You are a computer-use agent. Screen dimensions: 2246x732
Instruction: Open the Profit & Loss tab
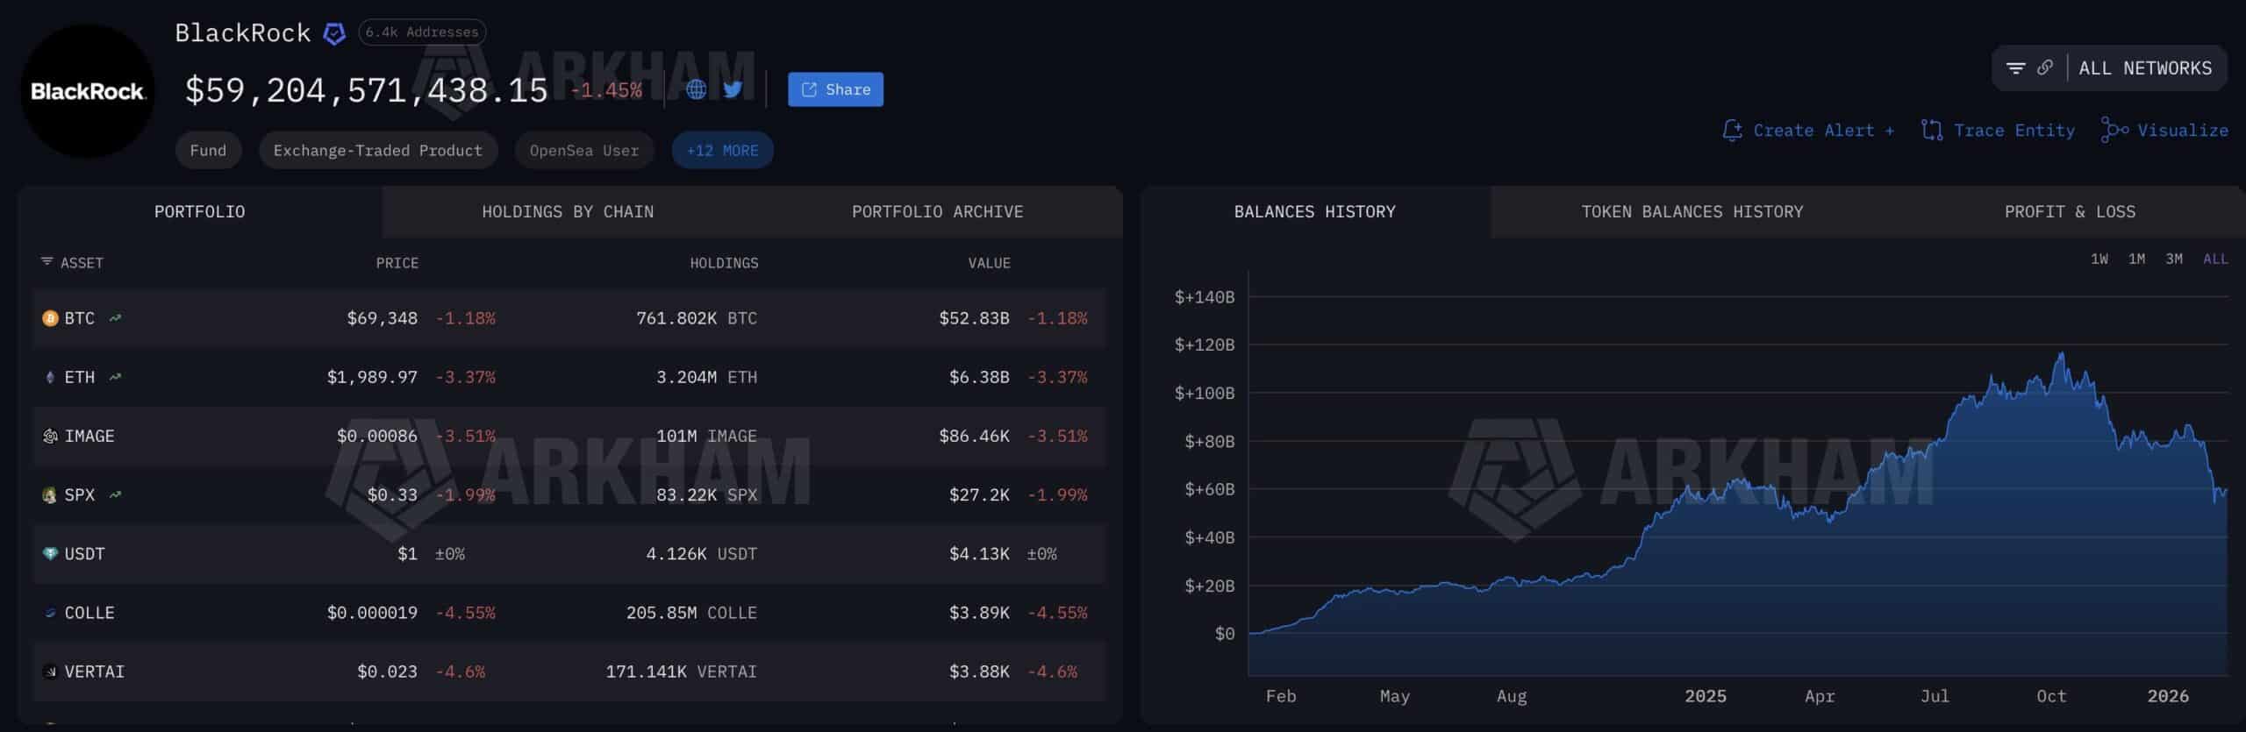click(2070, 212)
